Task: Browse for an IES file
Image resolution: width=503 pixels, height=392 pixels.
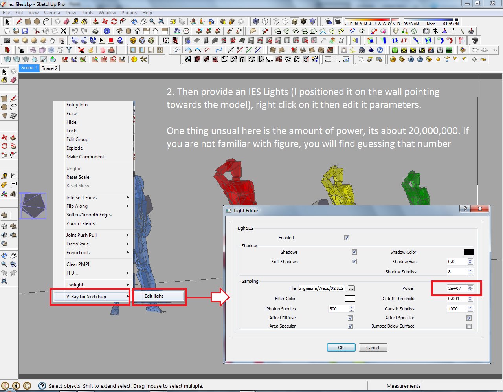Action: point(351,288)
